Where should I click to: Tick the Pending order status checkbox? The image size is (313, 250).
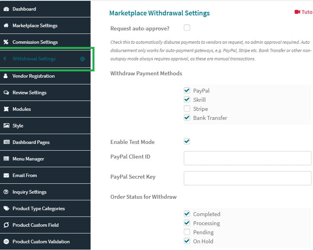coord(187,232)
